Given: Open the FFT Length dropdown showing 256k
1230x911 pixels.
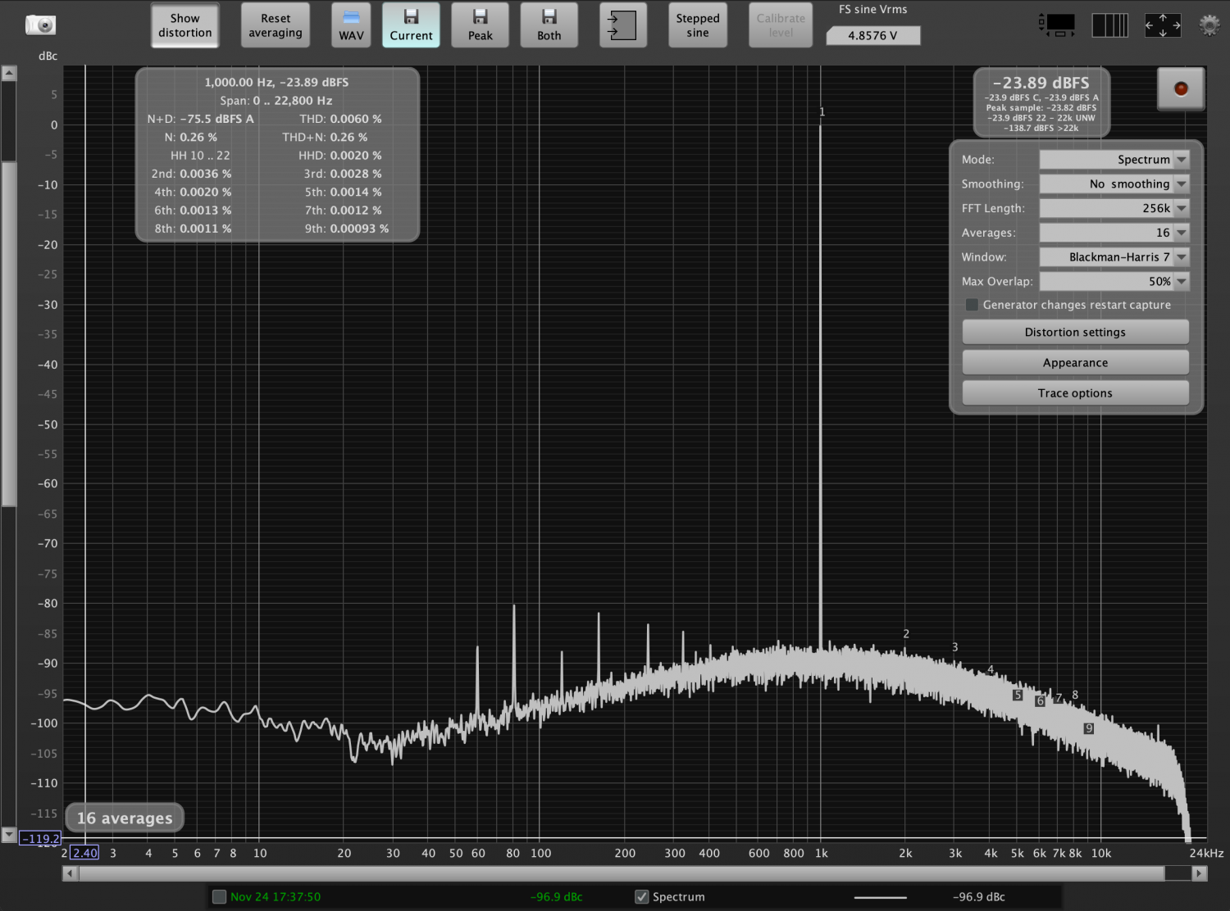Looking at the screenshot, I should click(x=1114, y=208).
